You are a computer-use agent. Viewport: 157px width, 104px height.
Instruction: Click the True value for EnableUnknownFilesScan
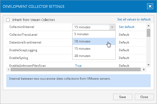tap(78, 66)
